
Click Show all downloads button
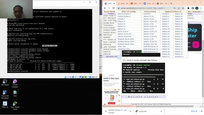click(194, 111)
